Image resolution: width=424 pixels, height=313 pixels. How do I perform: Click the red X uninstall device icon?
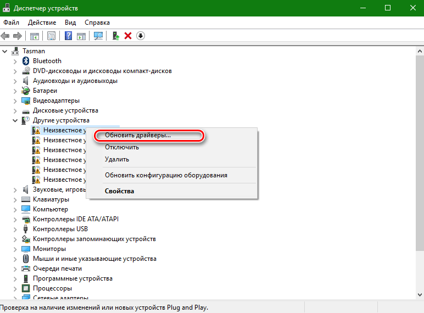[128, 36]
